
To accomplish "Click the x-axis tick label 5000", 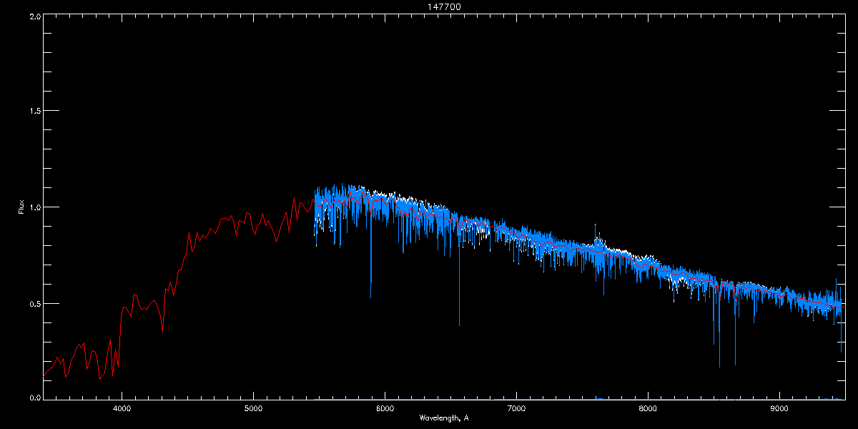I will coord(253,409).
